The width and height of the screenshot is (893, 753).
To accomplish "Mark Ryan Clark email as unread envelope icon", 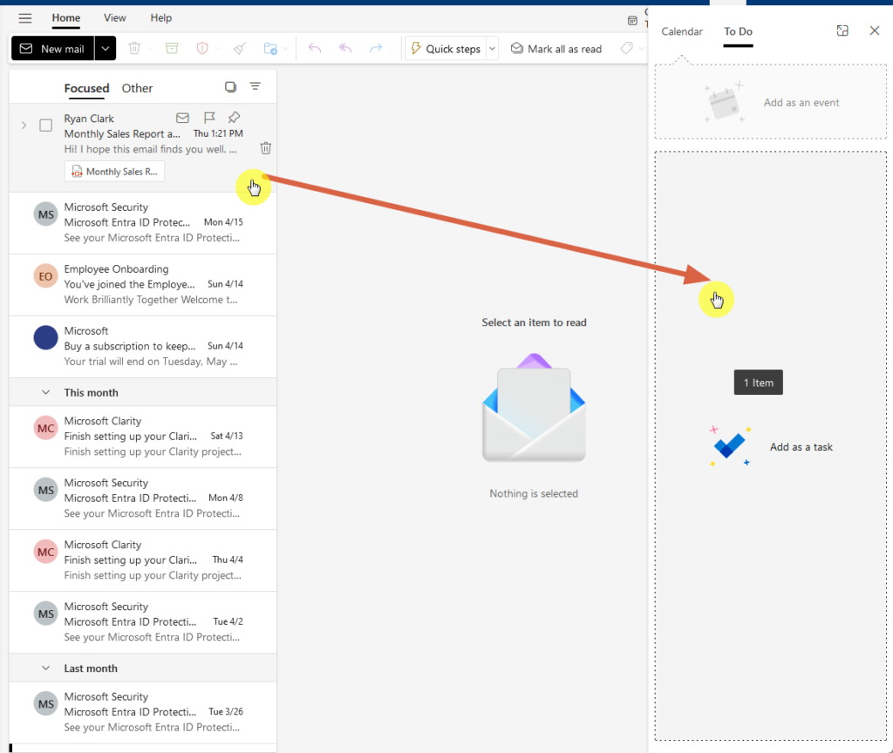I will (x=182, y=118).
